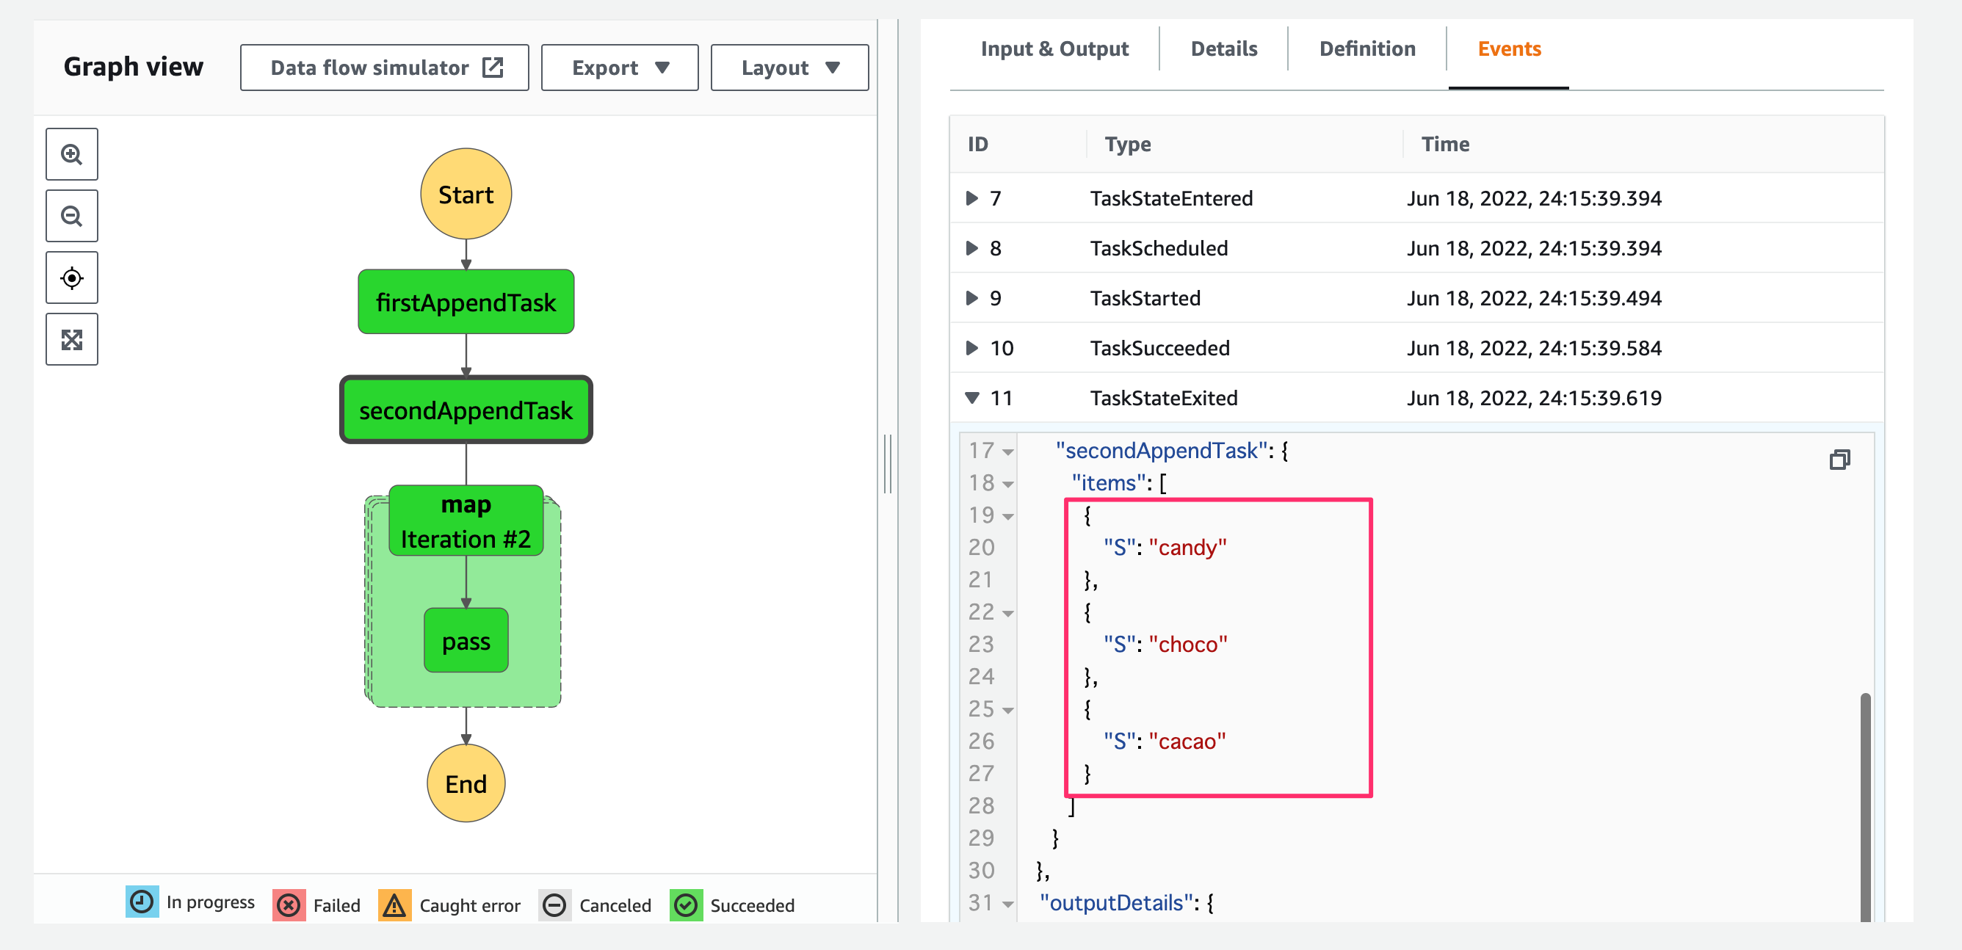This screenshot has width=1962, height=950.
Task: Zoom out of the graph view
Action: tap(72, 216)
